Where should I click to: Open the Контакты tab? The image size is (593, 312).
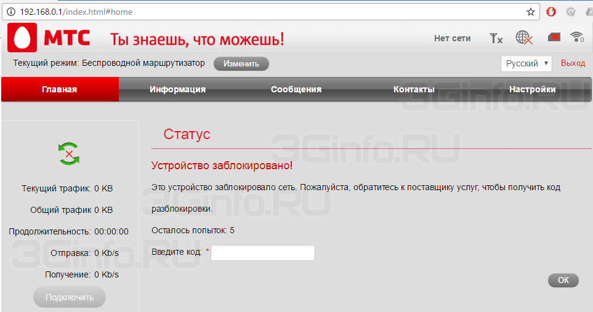click(x=414, y=89)
